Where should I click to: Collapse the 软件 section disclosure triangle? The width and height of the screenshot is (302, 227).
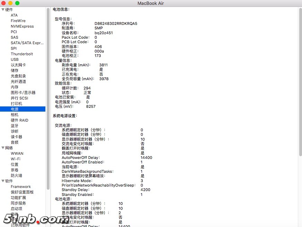(x=3, y=181)
